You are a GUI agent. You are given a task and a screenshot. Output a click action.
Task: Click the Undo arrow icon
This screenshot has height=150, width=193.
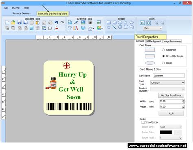56,22
